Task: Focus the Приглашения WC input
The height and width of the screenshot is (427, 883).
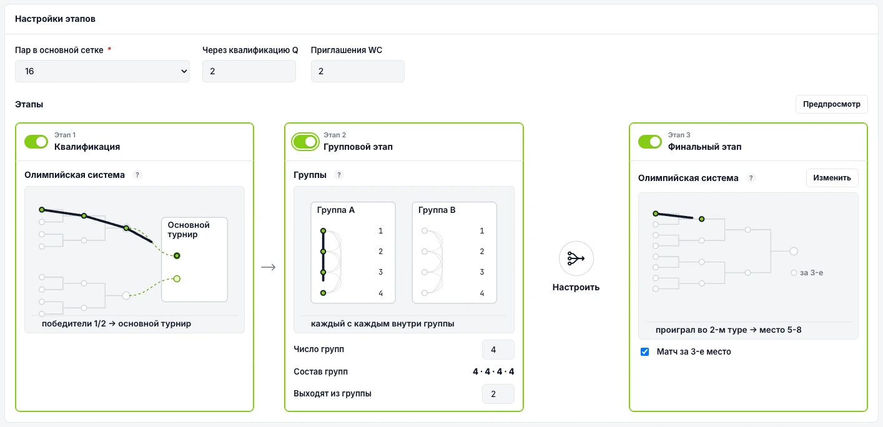Action: (x=358, y=71)
